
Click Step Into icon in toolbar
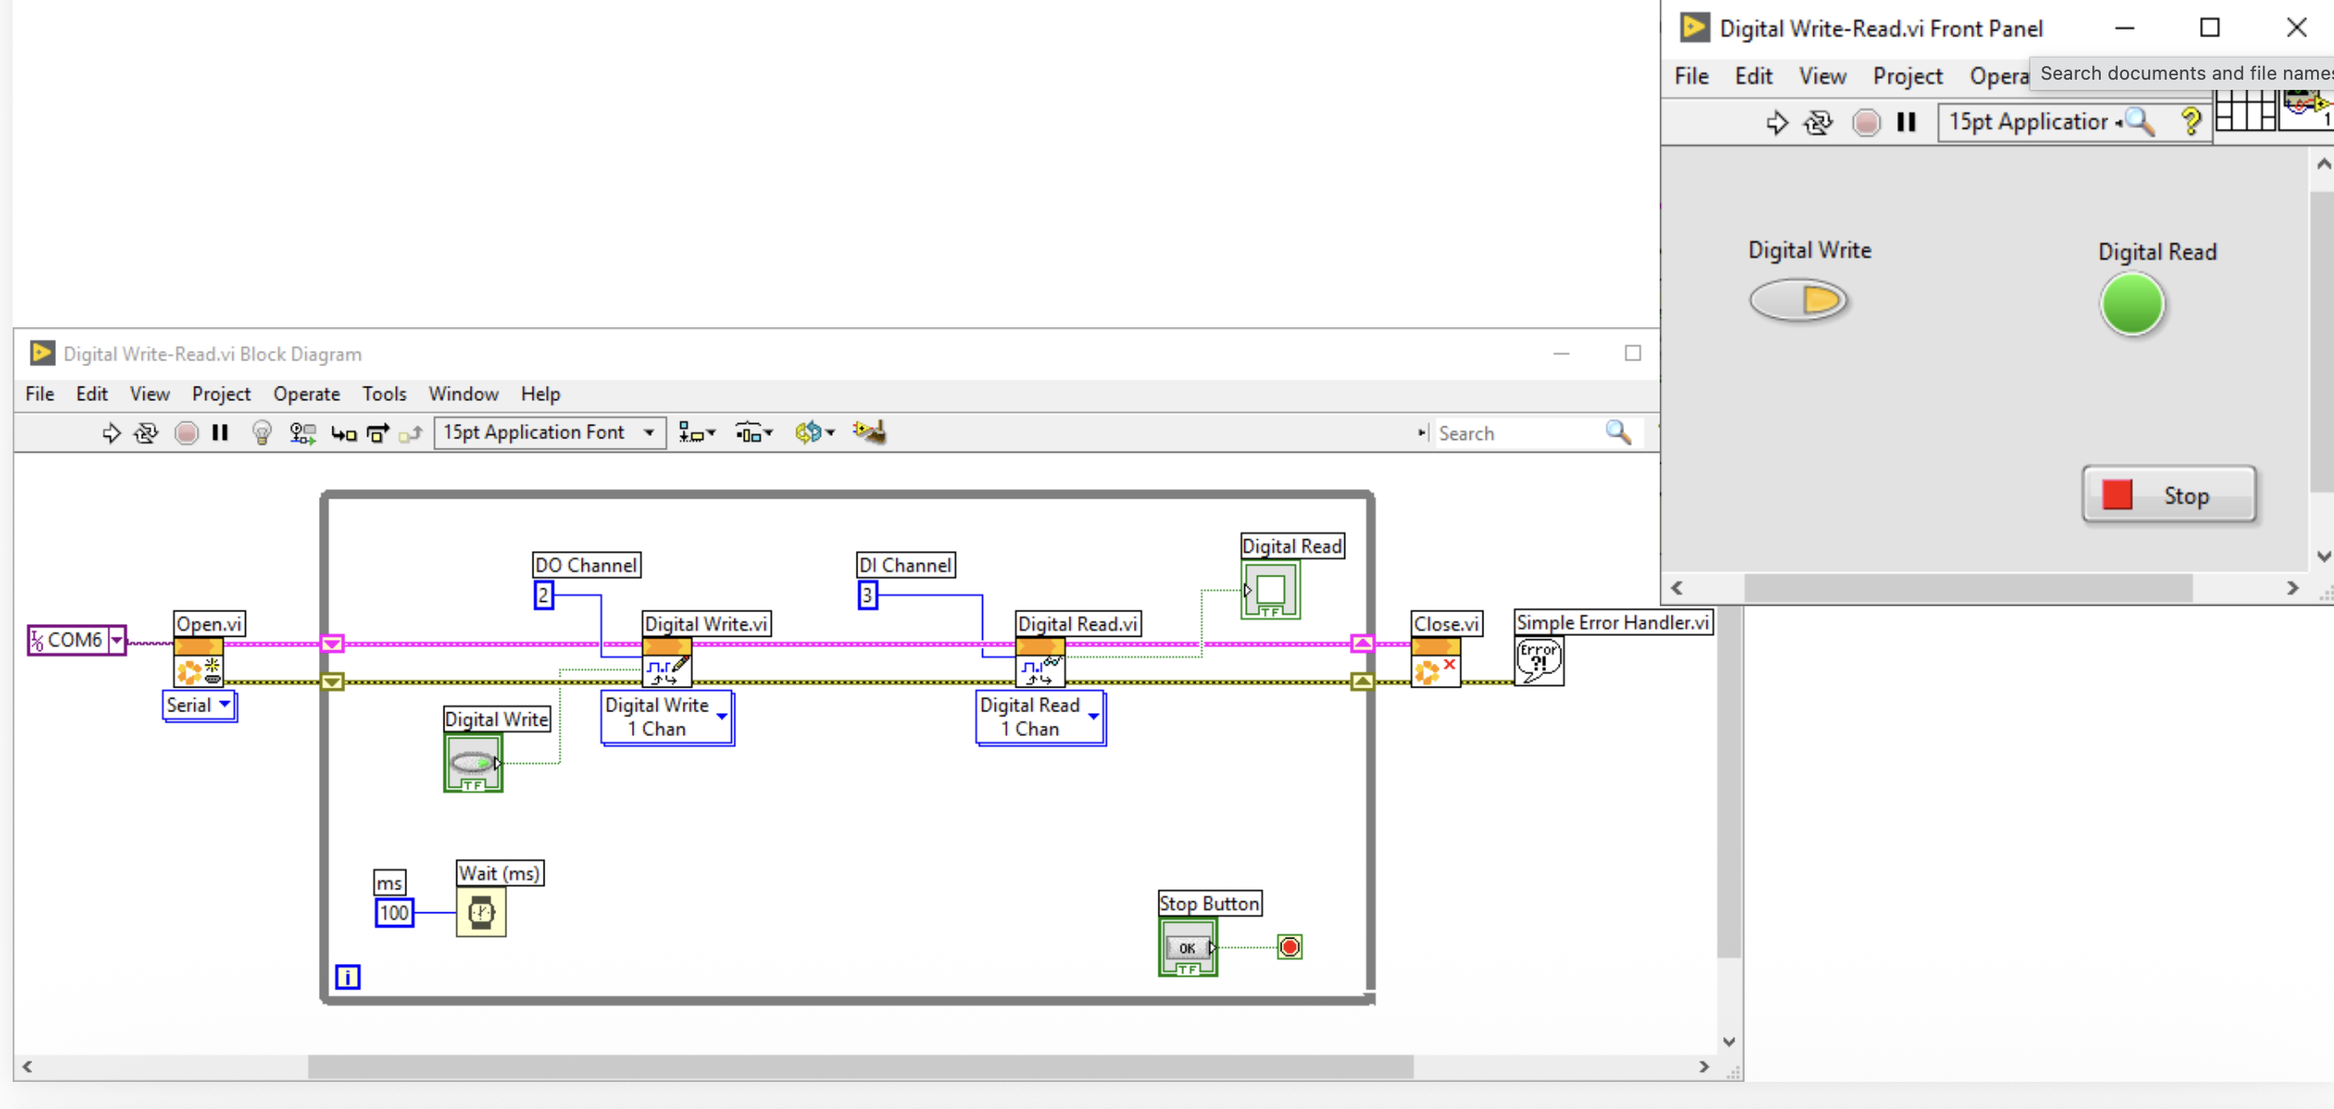(x=343, y=434)
